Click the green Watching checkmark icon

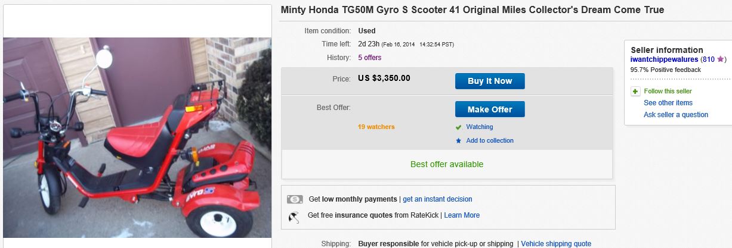458,127
